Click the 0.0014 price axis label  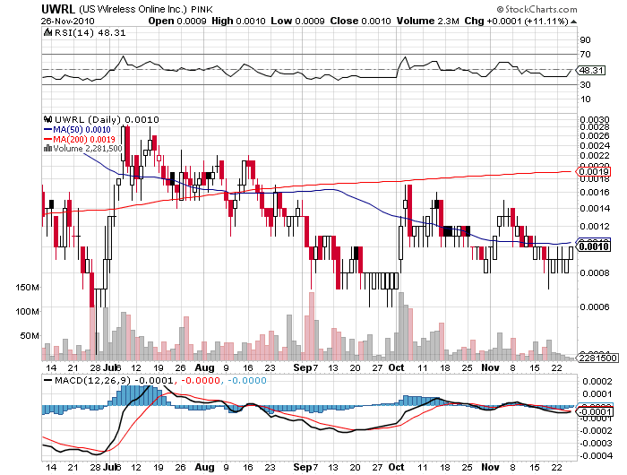click(x=595, y=208)
